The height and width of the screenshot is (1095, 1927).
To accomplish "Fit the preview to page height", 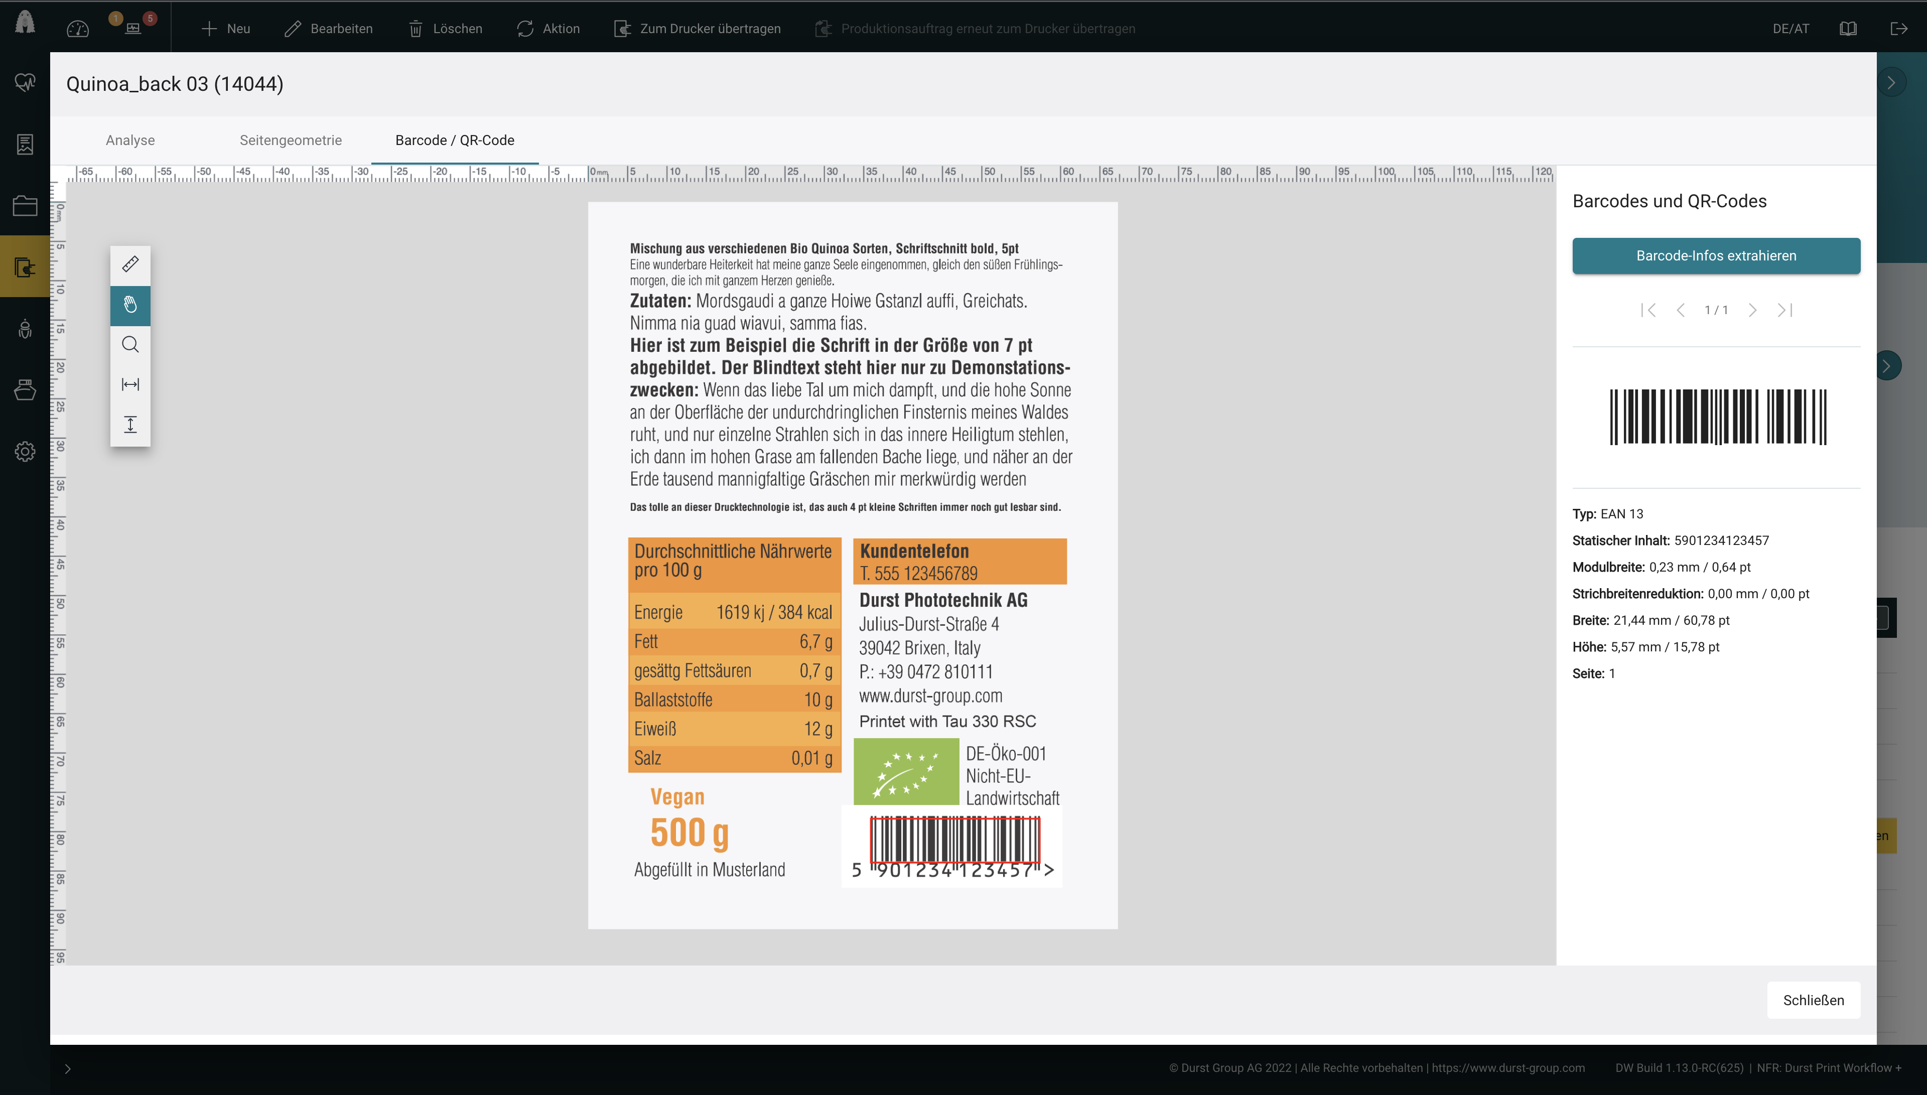I will pyautogui.click(x=130, y=424).
